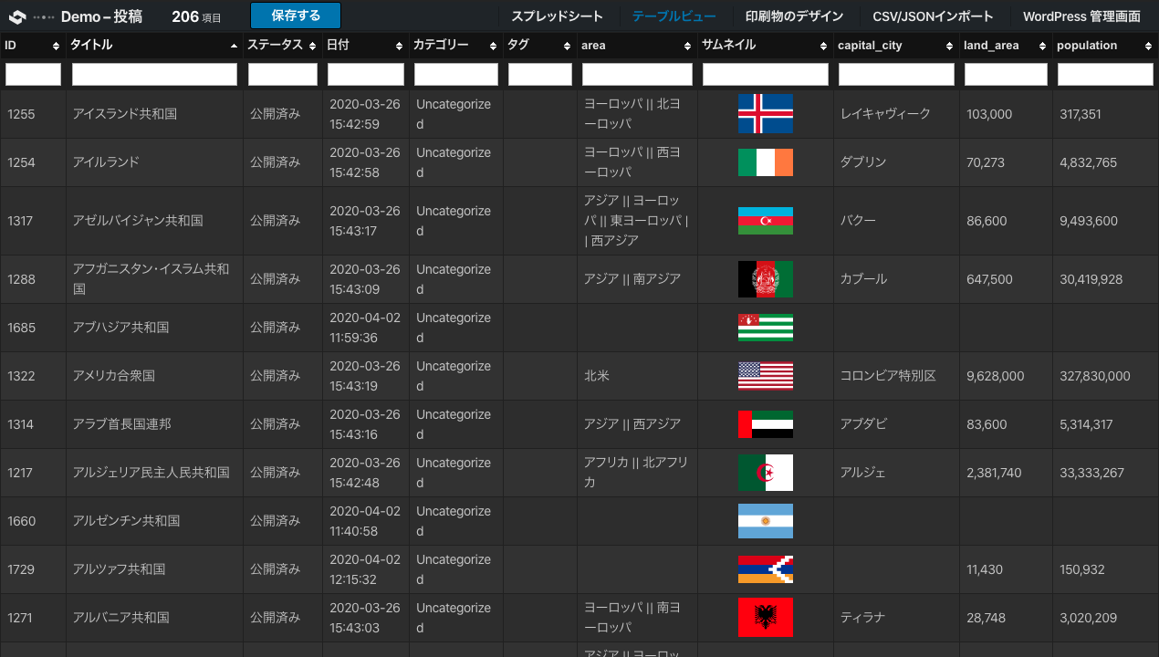
Task: Focus the タイトル filter field
Action: (154, 74)
